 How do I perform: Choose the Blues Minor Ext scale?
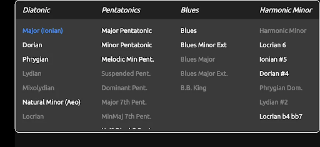point(203,45)
